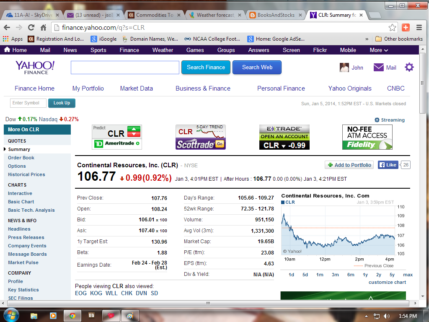Click the orange plus extension icon

point(406,27)
